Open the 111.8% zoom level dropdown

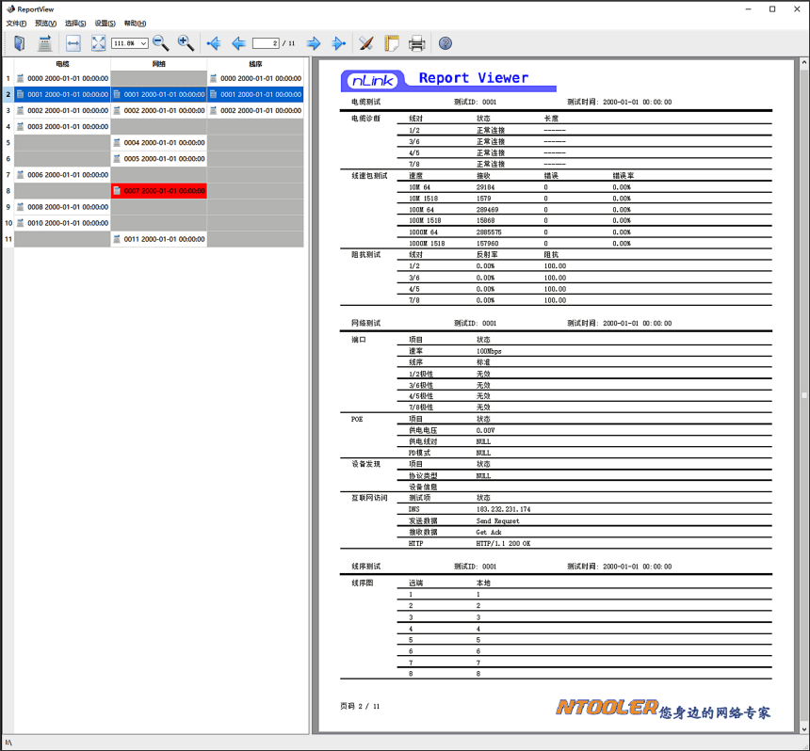[143, 43]
